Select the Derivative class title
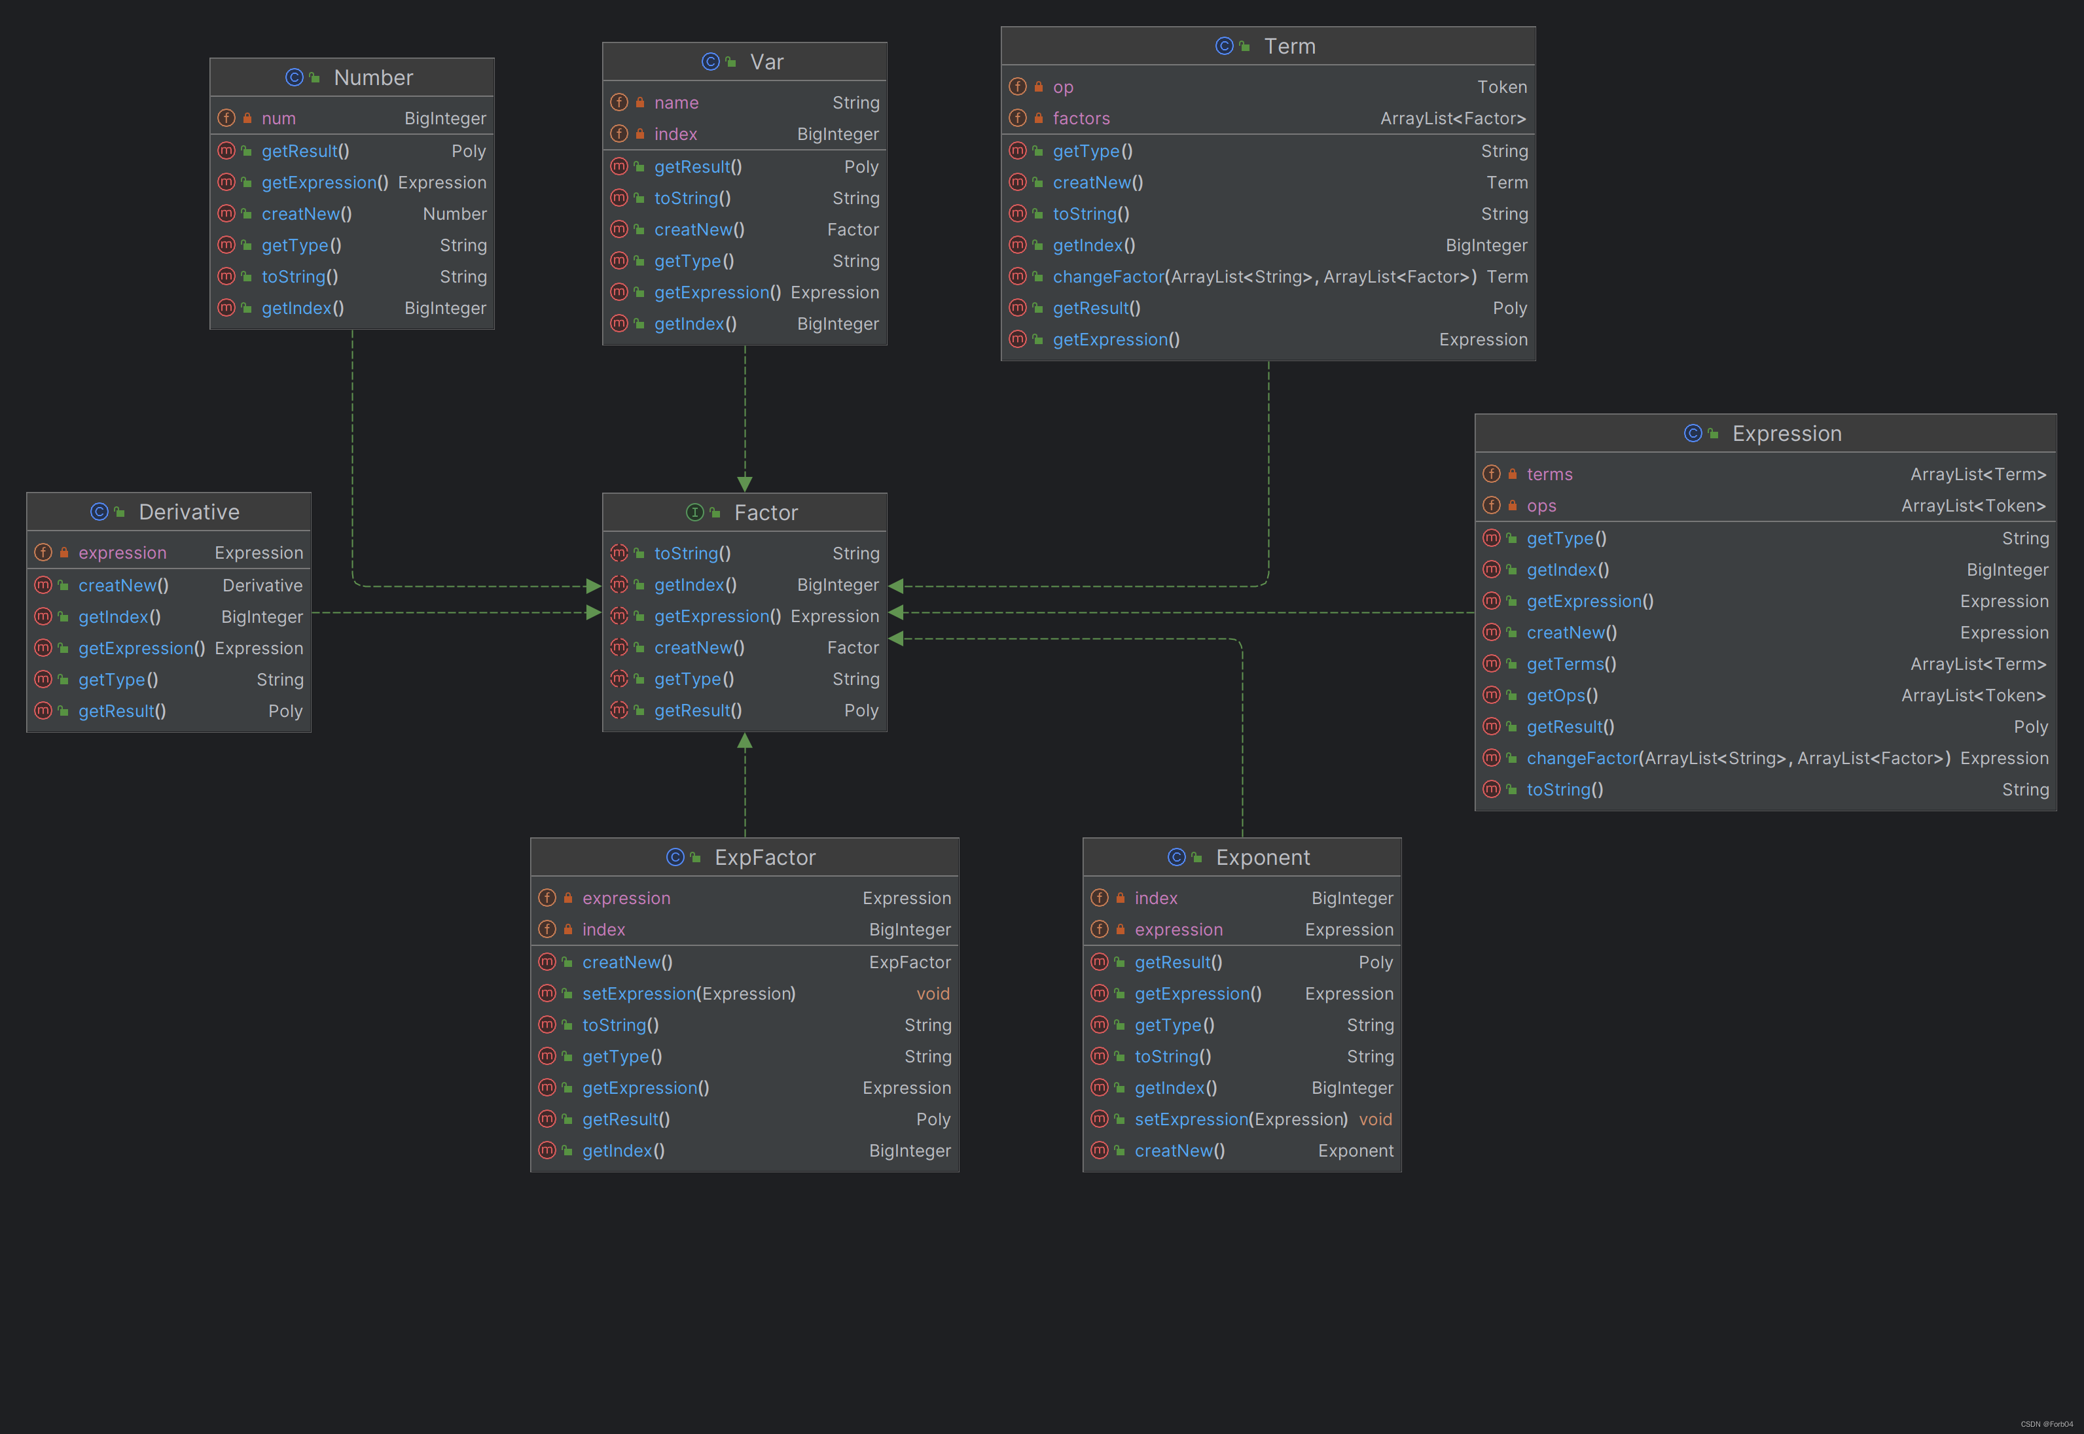 pos(189,511)
